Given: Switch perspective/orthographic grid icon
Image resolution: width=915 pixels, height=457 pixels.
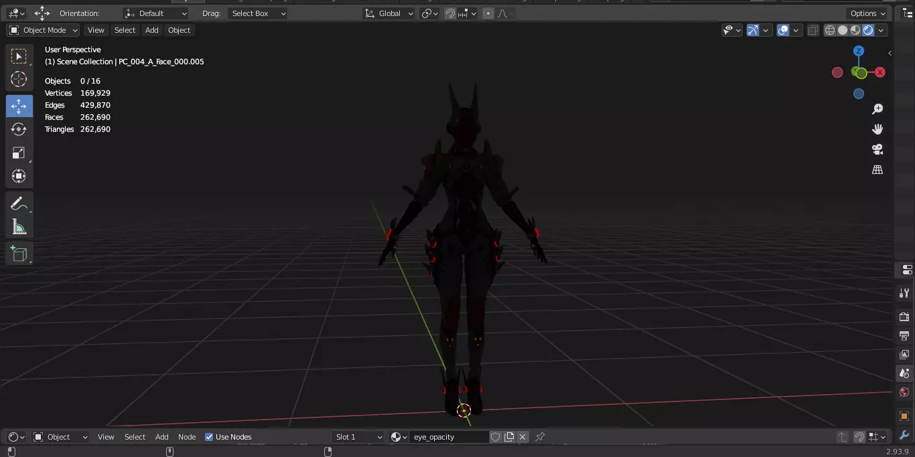Looking at the screenshot, I should click(x=877, y=169).
